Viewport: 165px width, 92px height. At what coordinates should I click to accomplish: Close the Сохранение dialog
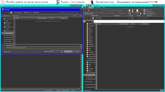pos(81,10)
